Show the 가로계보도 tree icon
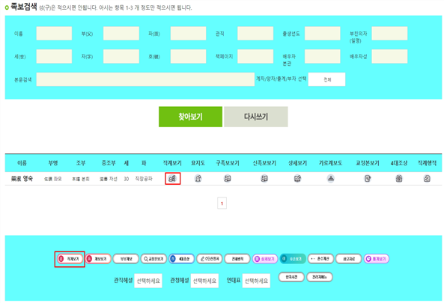This screenshot has width=444, height=303. 331,179
